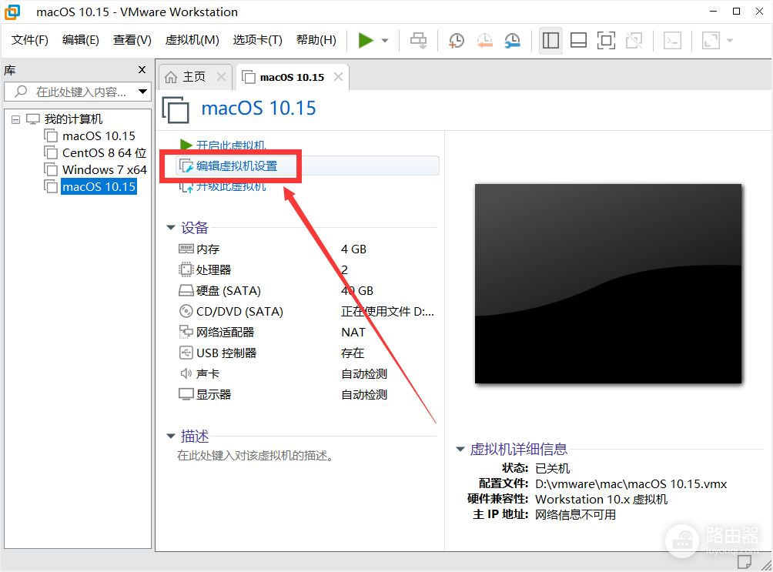Screen dimensions: 773x572
Task: Collapse the 我的计算机 tree node
Action: 16,119
